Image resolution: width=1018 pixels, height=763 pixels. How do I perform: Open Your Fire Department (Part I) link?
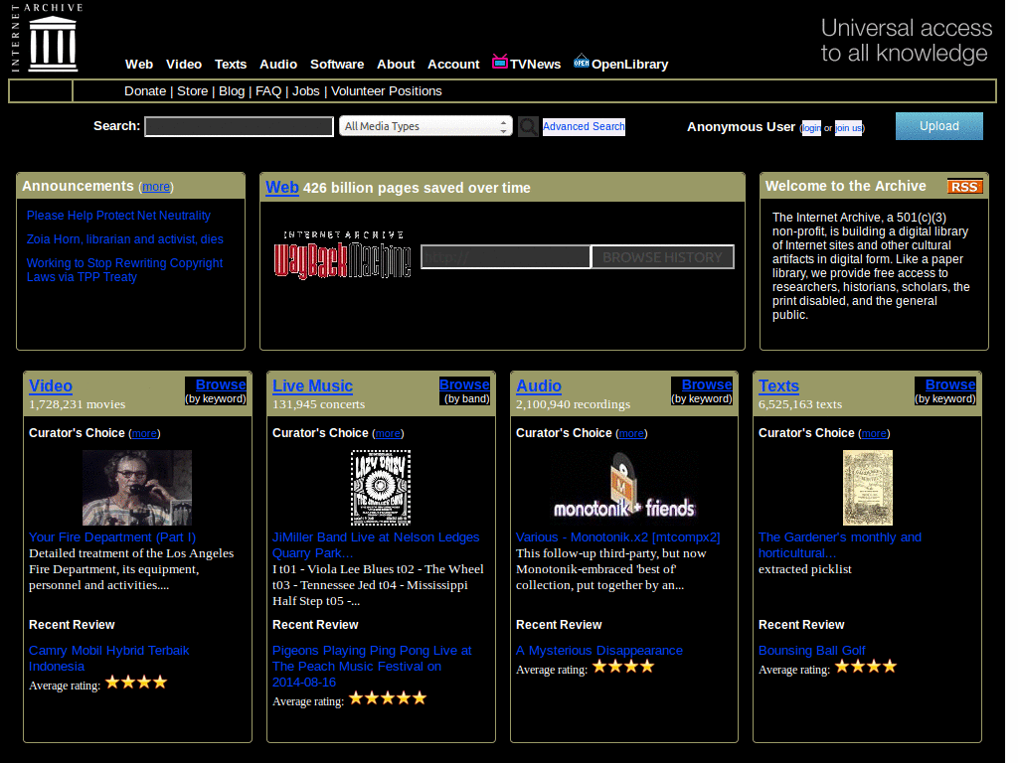pyautogui.click(x=112, y=537)
